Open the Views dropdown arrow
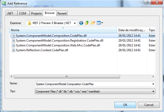 102,23
